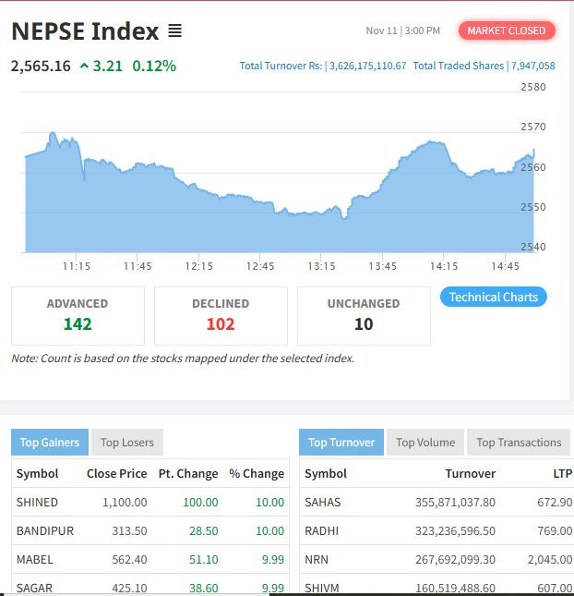Click the Technical Charts button

click(x=493, y=297)
